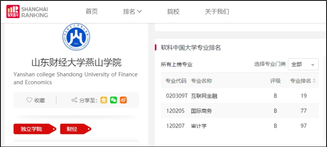Click the 评级 column header
This screenshot has height=147, width=327.
[276, 81]
